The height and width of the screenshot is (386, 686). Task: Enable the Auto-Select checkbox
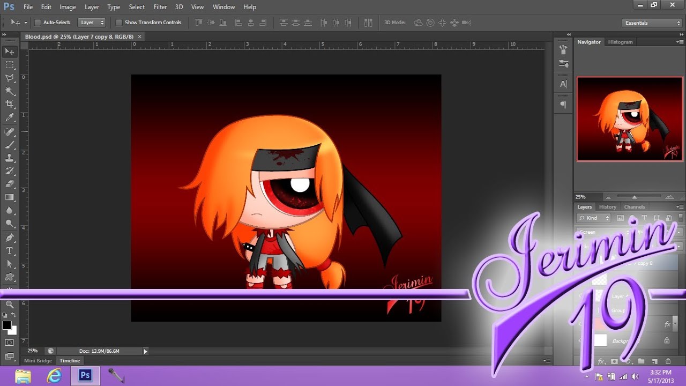[x=38, y=23]
